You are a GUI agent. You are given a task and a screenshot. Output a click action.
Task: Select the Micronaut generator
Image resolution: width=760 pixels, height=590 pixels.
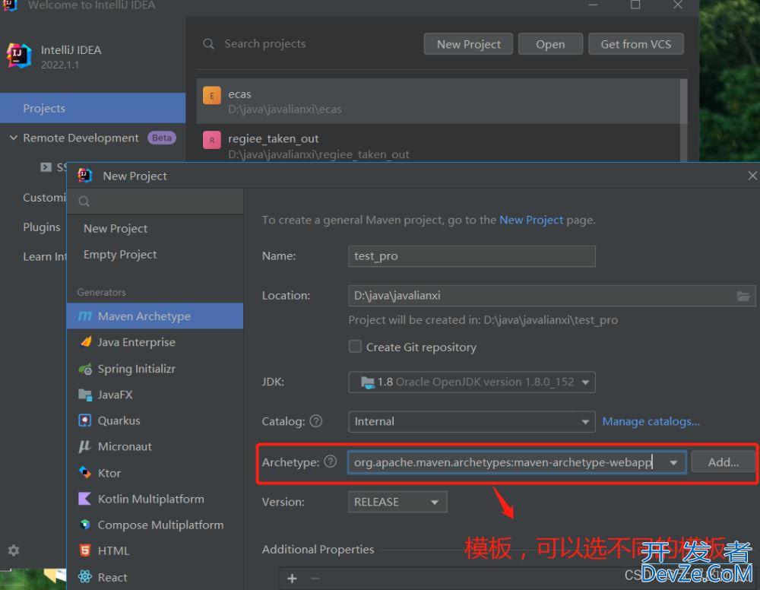154,446
